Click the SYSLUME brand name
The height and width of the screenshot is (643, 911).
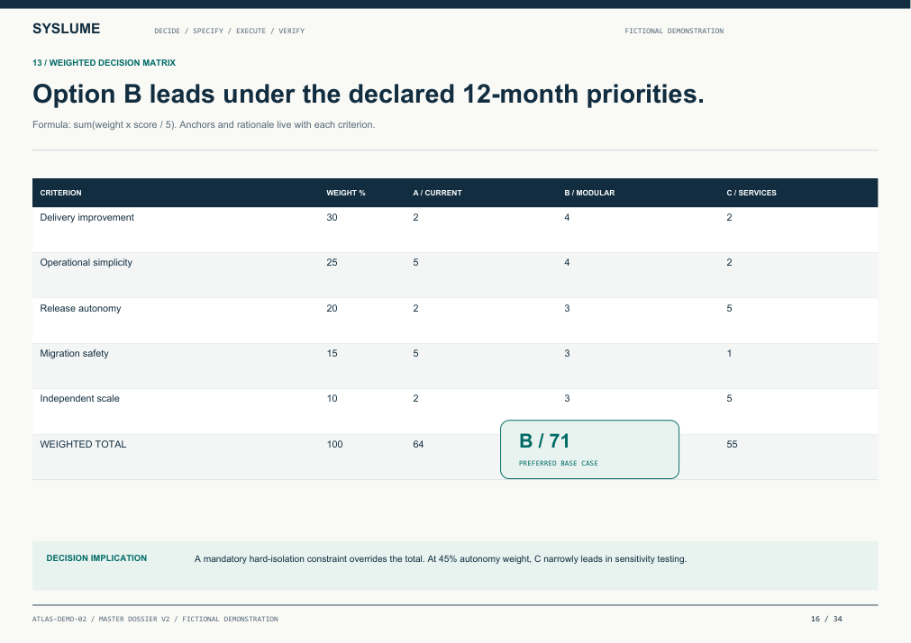pyautogui.click(x=67, y=29)
